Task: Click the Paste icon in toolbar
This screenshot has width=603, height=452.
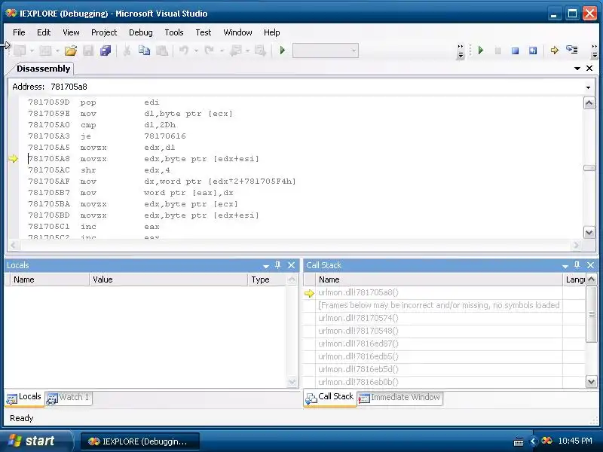Action: tap(162, 50)
